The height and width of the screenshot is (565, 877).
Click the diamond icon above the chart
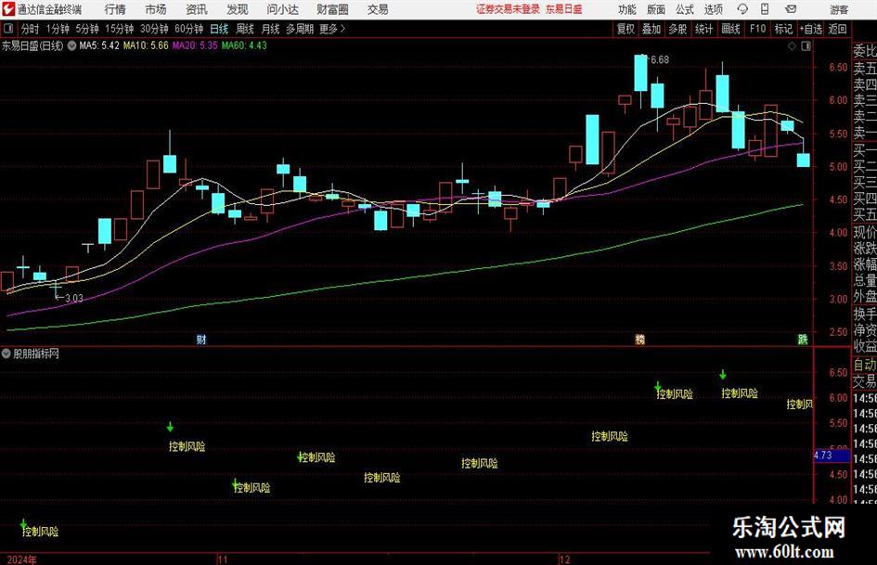pos(792,46)
